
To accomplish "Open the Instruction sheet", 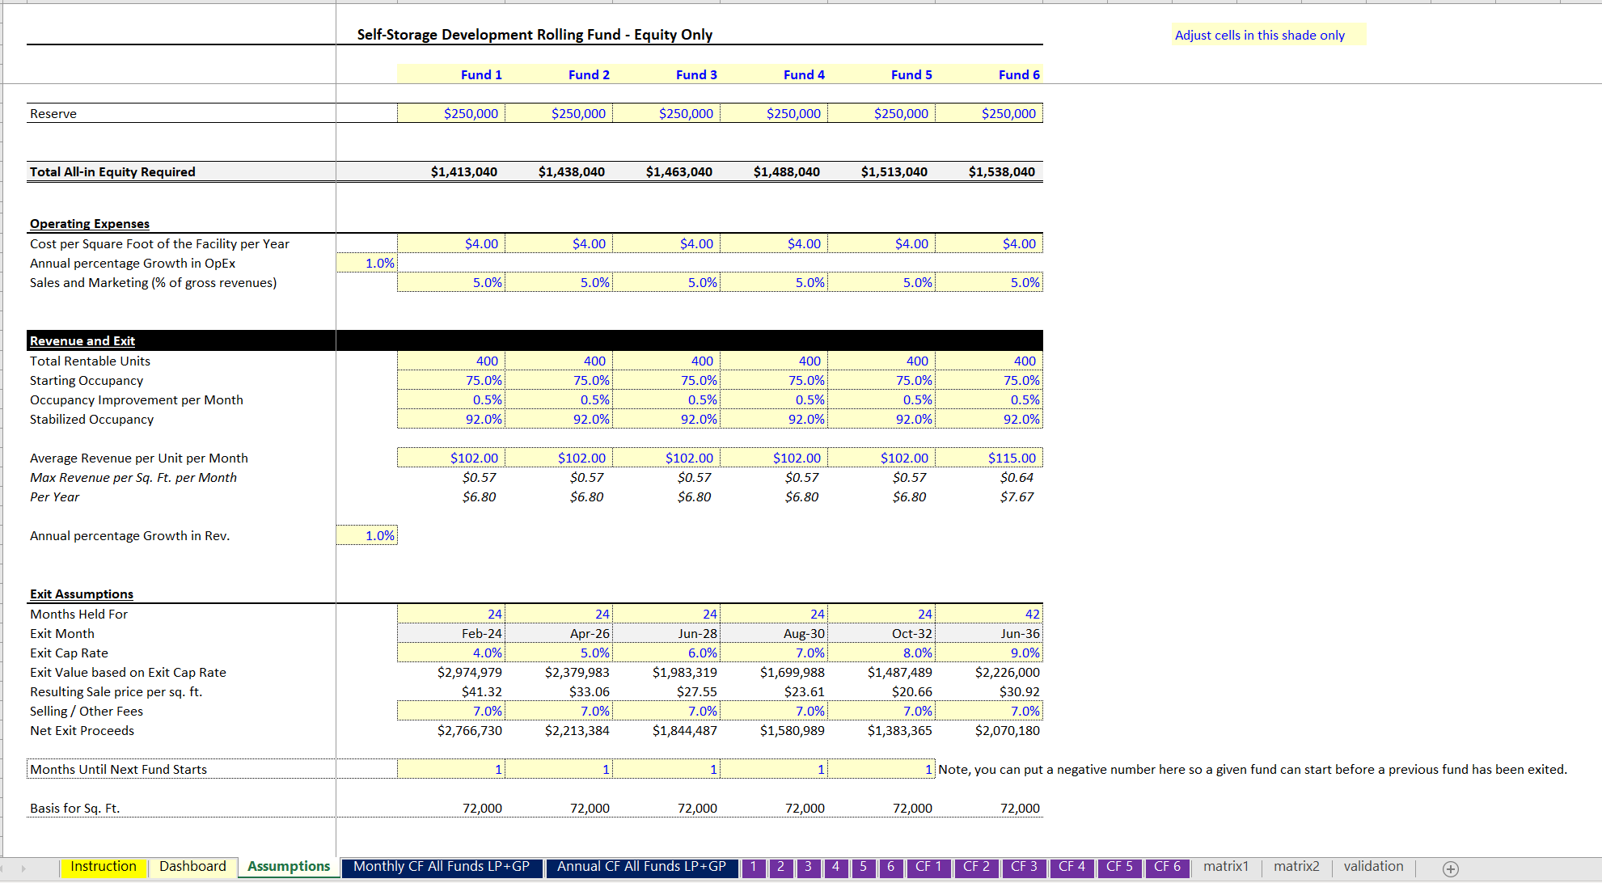I will pyautogui.click(x=104, y=866).
